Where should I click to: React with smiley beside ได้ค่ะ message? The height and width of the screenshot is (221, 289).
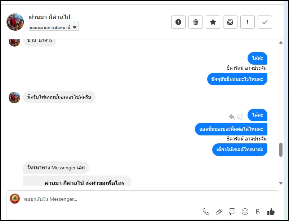point(240,116)
